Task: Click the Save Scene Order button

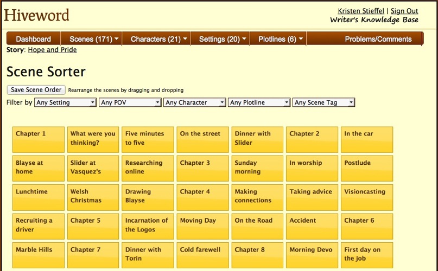Action: [36, 90]
